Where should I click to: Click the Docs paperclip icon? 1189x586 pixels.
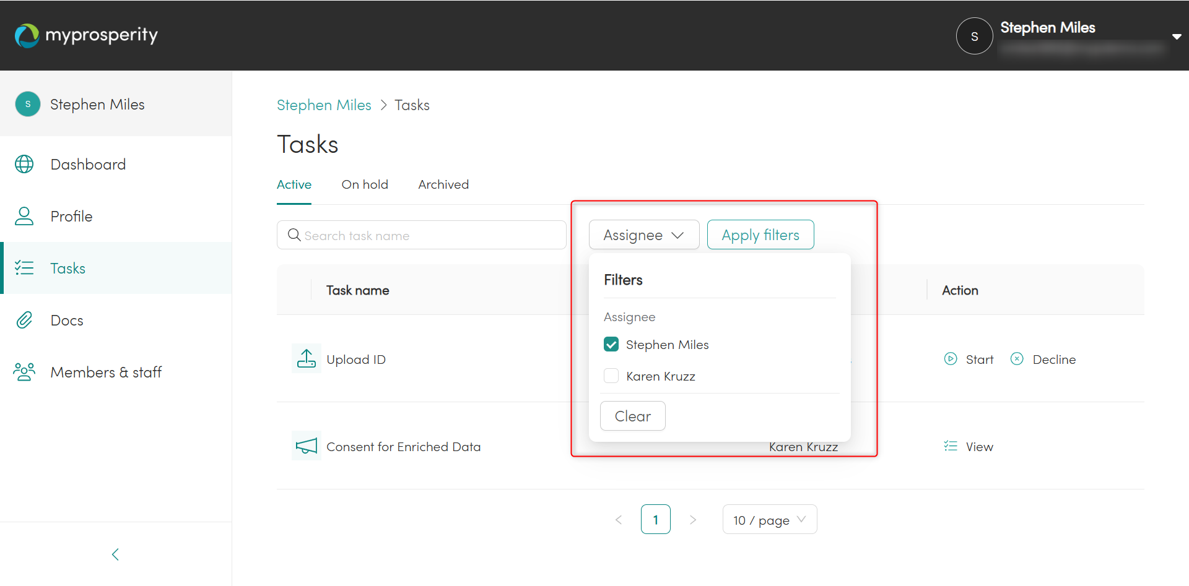tap(24, 320)
